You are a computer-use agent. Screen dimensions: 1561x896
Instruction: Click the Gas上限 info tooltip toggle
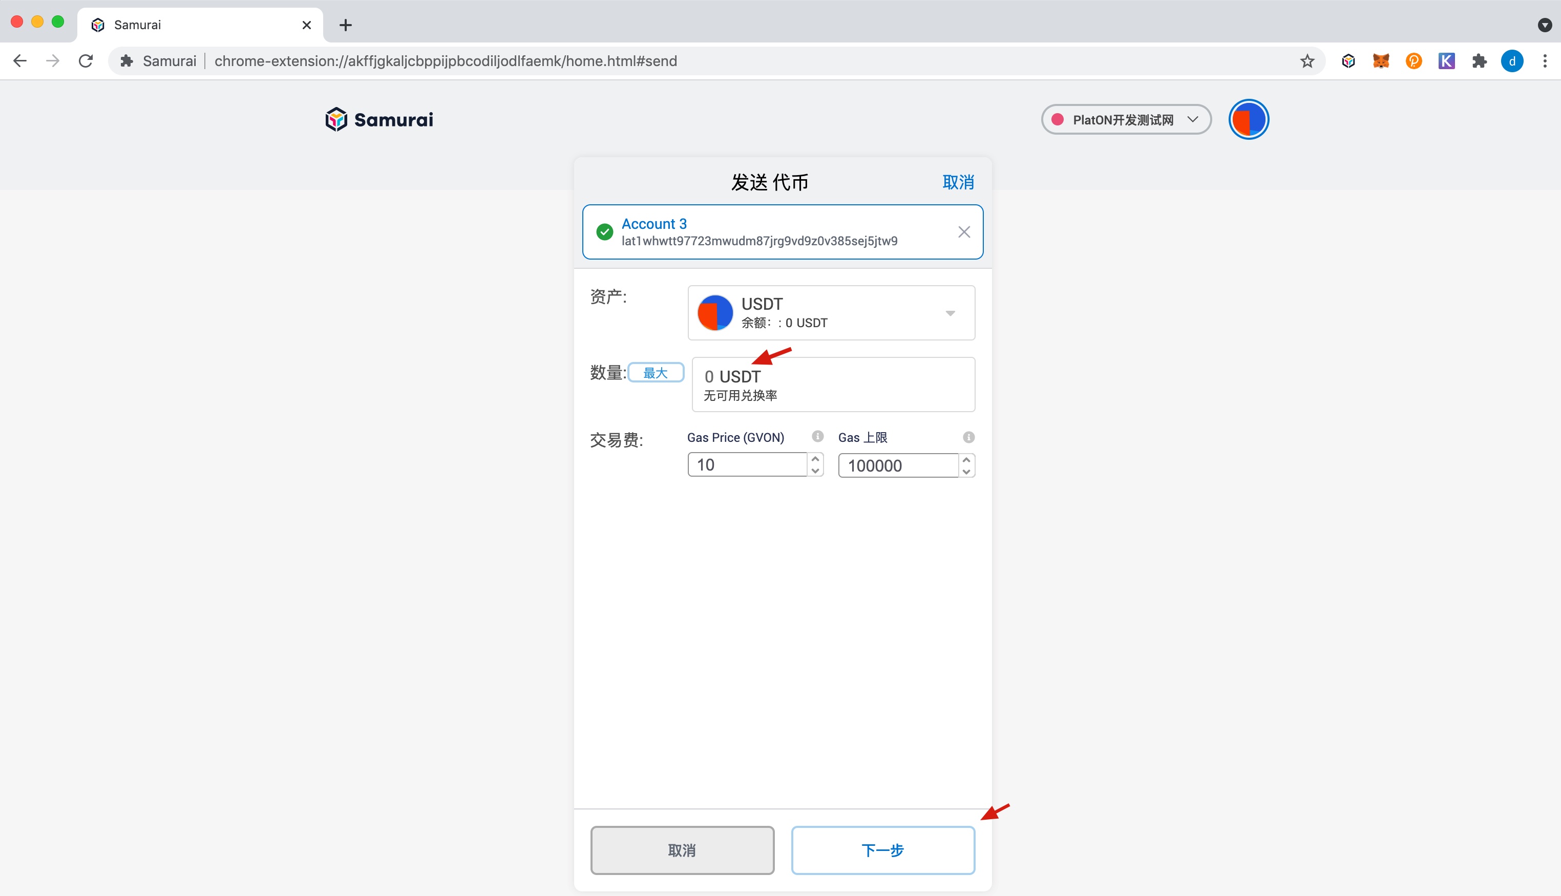point(968,437)
